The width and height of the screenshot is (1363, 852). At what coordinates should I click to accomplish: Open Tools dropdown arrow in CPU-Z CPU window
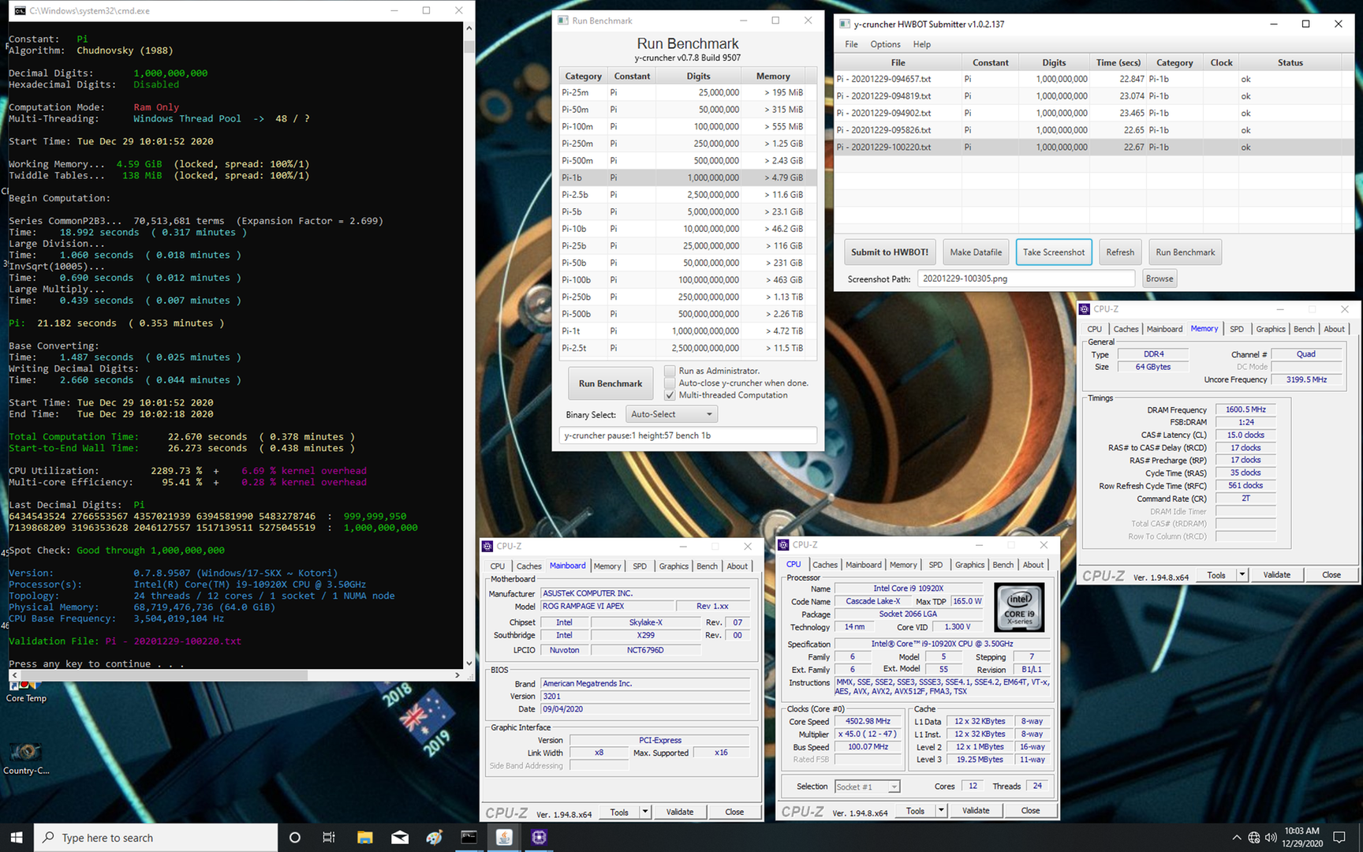[x=941, y=810]
